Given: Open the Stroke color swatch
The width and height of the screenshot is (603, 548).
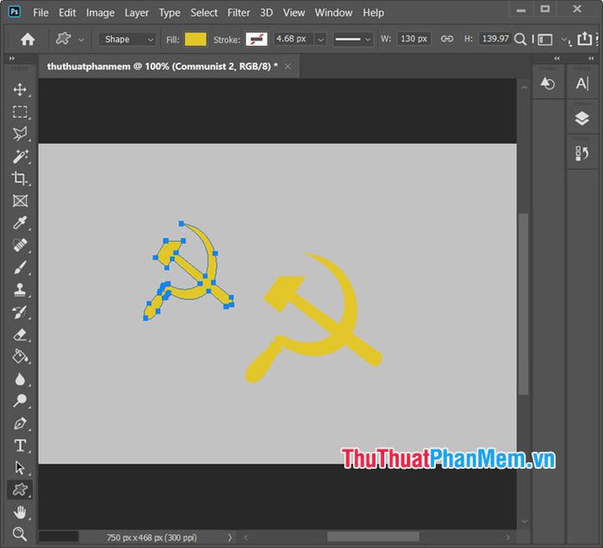Looking at the screenshot, I should [x=256, y=40].
